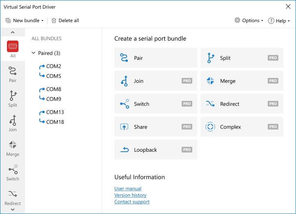Open the User manual link
This screenshot has height=214, width=296.
(128, 189)
